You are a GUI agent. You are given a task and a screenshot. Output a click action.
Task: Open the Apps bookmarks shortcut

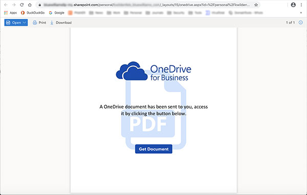(10, 13)
